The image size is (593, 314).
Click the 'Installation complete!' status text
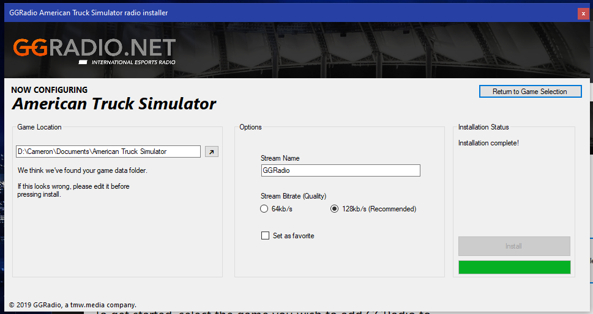488,143
